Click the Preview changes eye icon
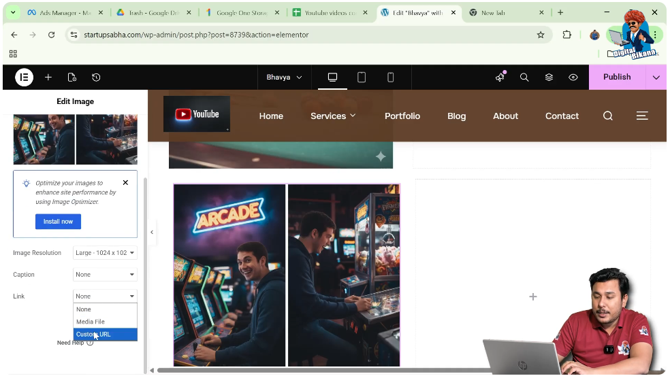Viewport: 670px width, 376px height. pos(573,78)
